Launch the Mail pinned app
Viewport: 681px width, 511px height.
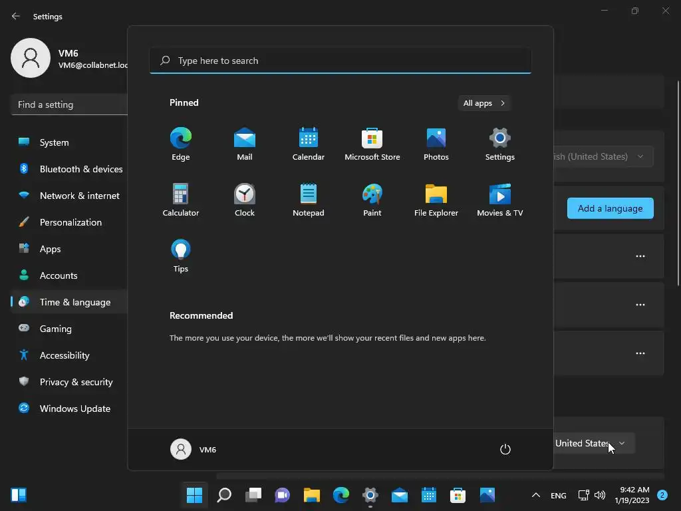[245, 144]
